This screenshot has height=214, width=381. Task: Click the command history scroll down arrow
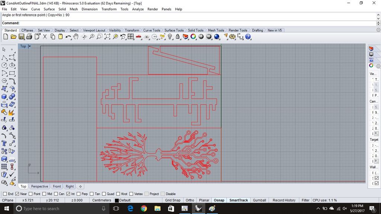coord(378,19)
